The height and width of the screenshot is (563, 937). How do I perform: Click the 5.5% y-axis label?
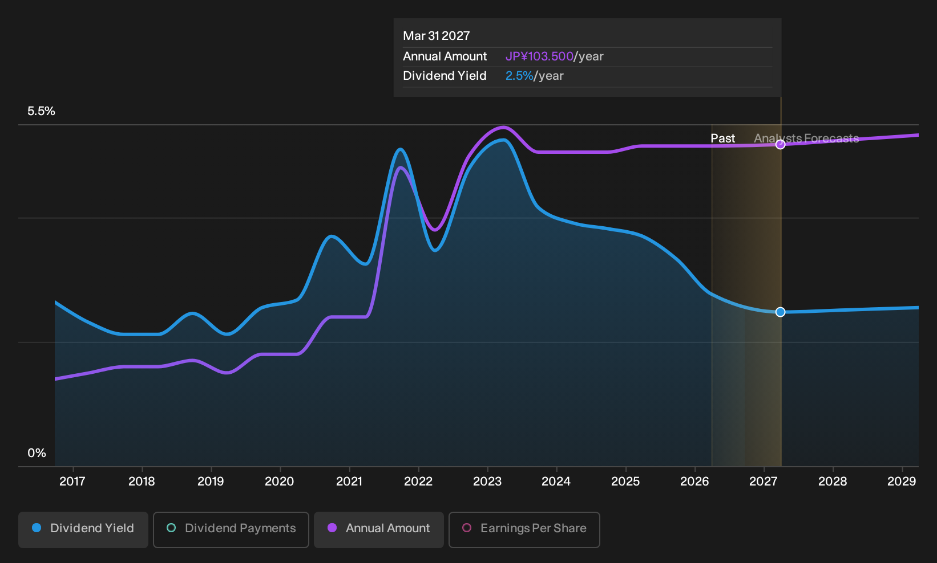41,111
